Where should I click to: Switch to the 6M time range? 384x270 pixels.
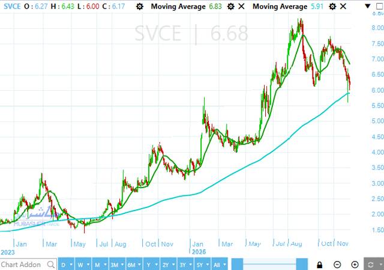[132, 265]
